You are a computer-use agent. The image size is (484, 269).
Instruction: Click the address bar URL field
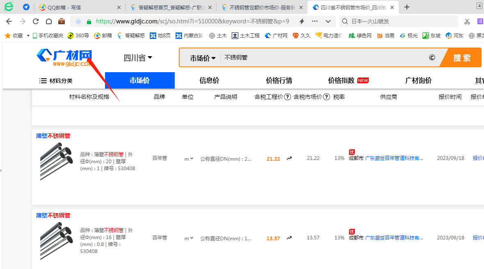(193, 21)
